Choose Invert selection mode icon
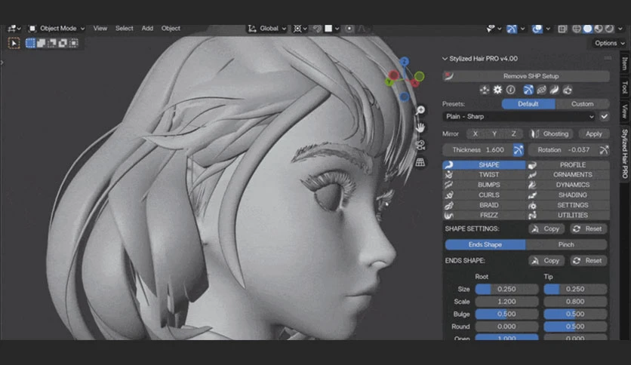 (x=63, y=43)
